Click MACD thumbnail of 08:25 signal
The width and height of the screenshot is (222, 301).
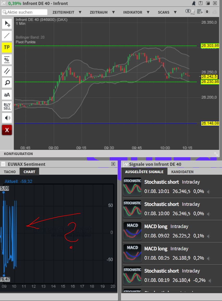pyautogui.click(x=132, y=253)
